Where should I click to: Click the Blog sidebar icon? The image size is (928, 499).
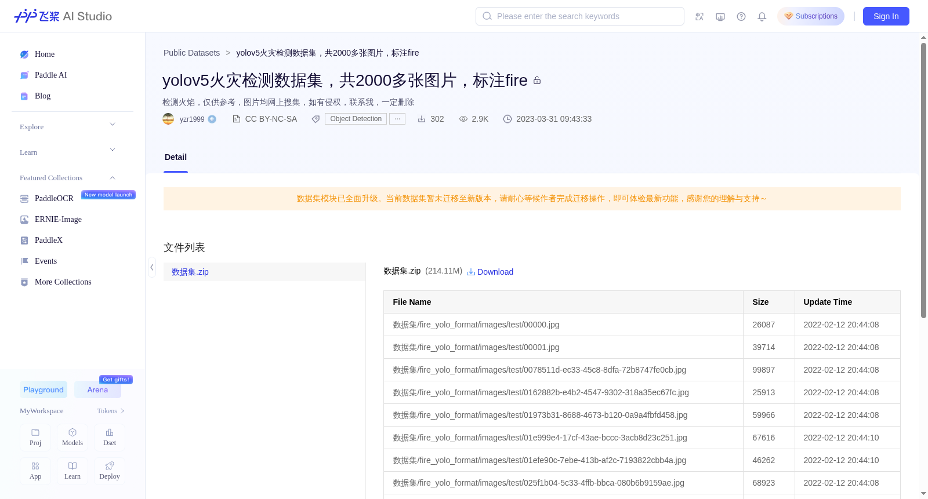coord(24,96)
